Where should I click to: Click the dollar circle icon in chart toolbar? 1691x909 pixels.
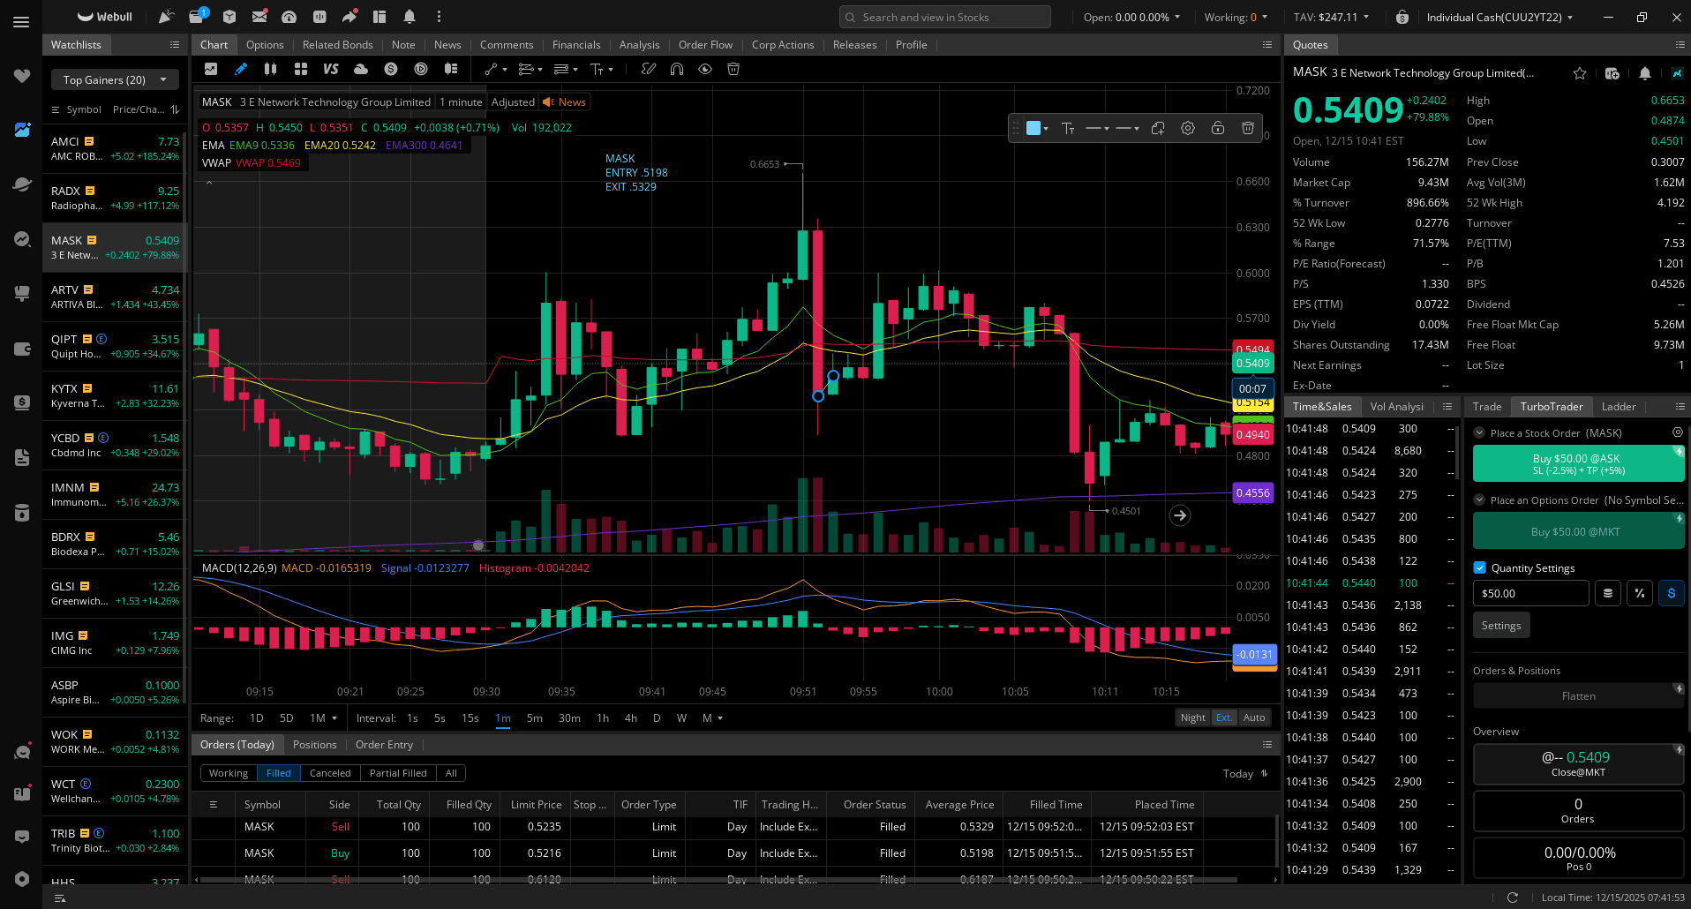pyautogui.click(x=391, y=69)
